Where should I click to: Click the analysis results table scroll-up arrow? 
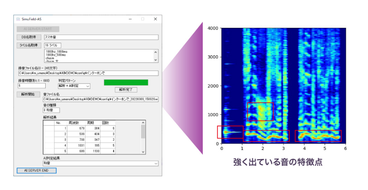coord(143,123)
